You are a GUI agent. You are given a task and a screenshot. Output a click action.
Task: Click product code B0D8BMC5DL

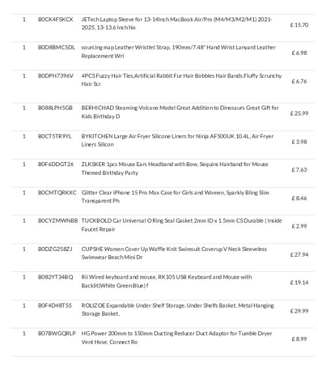coord(57,47)
